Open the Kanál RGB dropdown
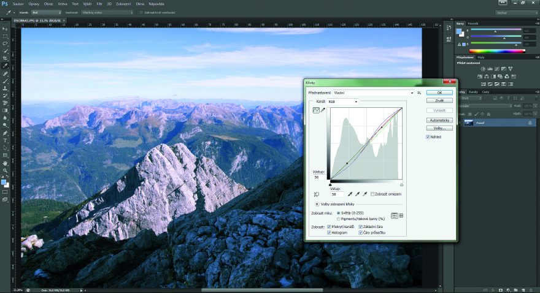This screenshot has height=293, width=540. pyautogui.click(x=342, y=101)
